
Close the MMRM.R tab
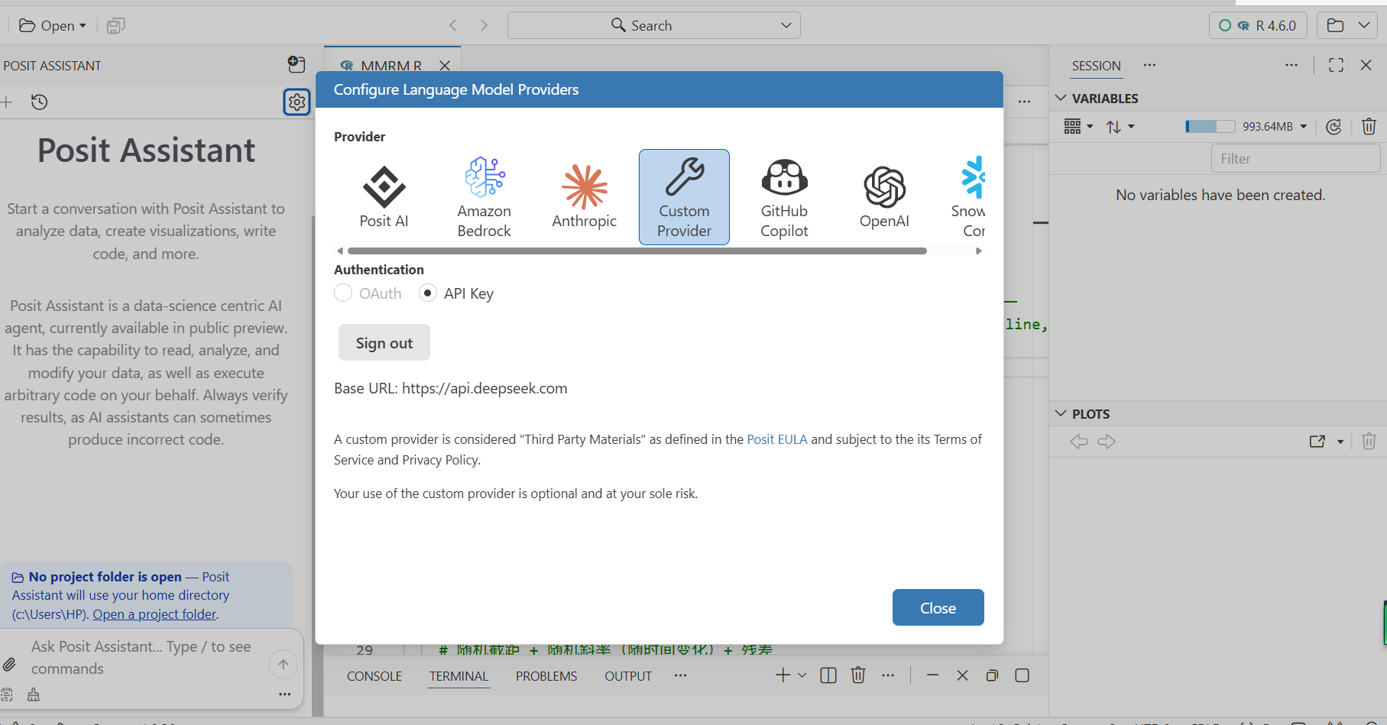pos(445,66)
